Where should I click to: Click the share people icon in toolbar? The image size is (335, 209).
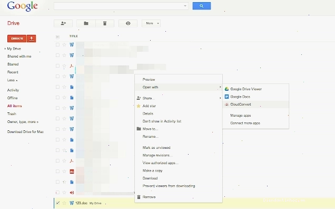pos(63,23)
